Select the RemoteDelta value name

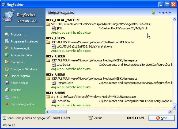65,83
